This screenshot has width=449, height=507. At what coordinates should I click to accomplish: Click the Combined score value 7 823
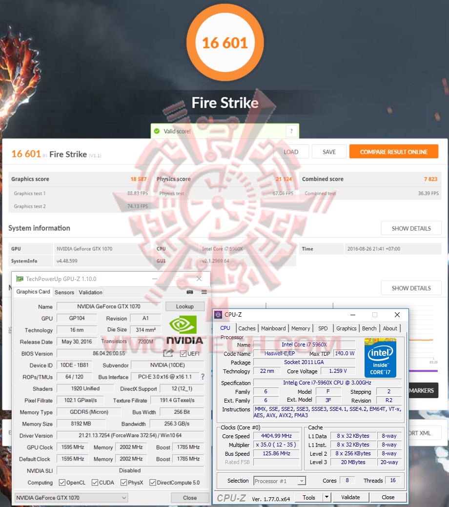(430, 179)
